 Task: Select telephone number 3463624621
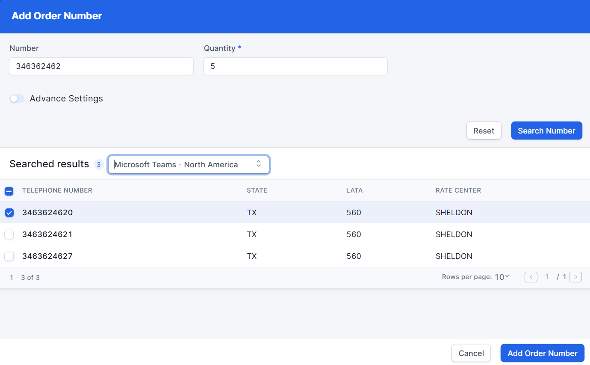point(47,234)
